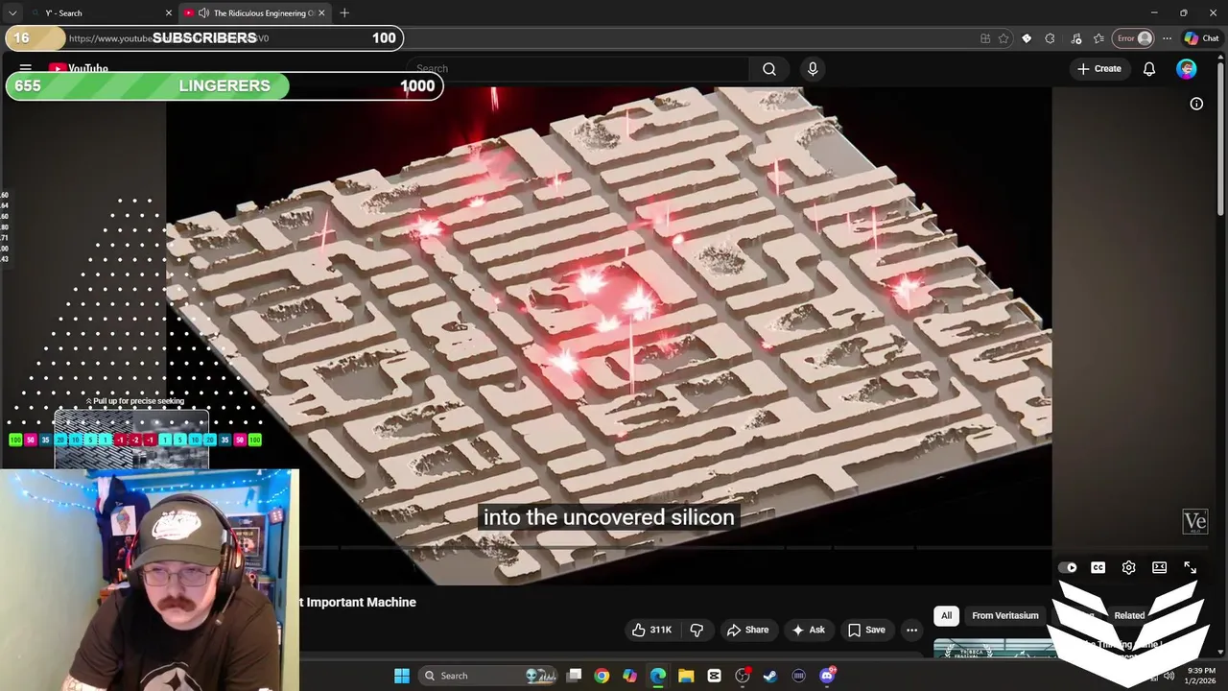Screen dimensions: 1228x691
Task: Mute the tab playing audio
Action: pyautogui.click(x=203, y=12)
